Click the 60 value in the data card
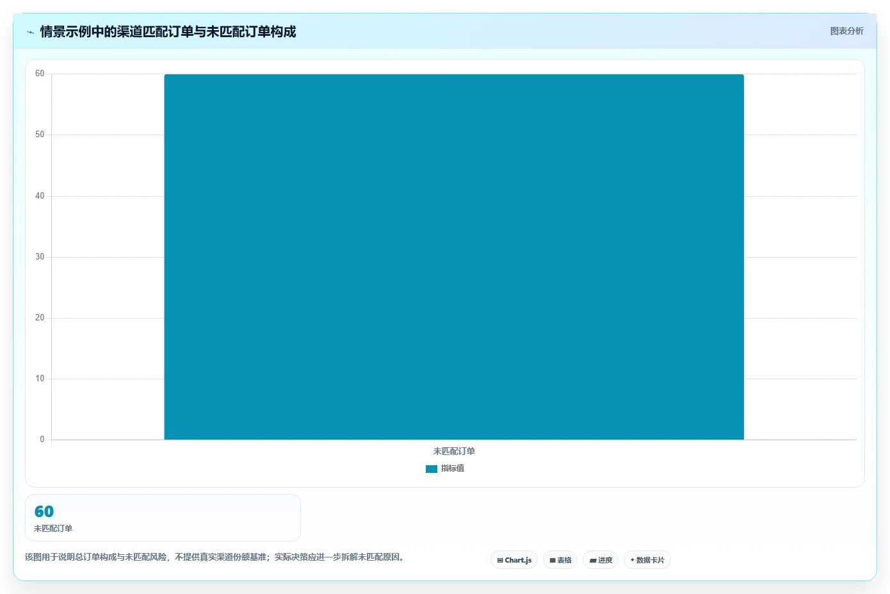890x594 pixels. coord(44,511)
